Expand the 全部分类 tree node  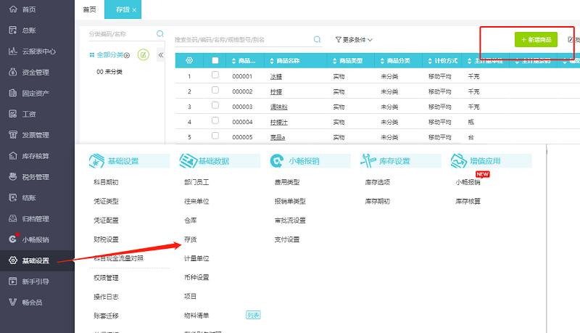(127, 55)
